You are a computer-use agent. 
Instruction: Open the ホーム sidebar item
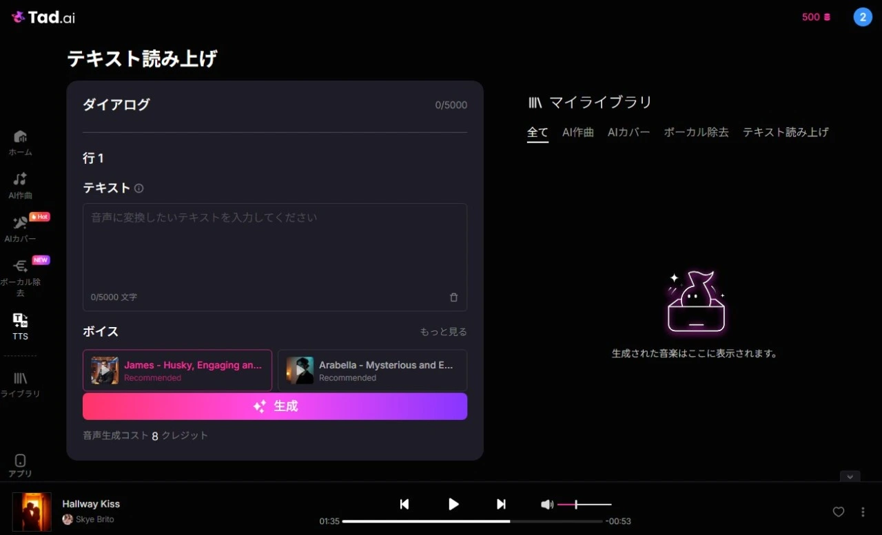[20, 143]
